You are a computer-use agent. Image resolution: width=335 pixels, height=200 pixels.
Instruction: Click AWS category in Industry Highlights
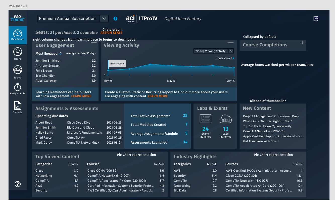point(177,171)
